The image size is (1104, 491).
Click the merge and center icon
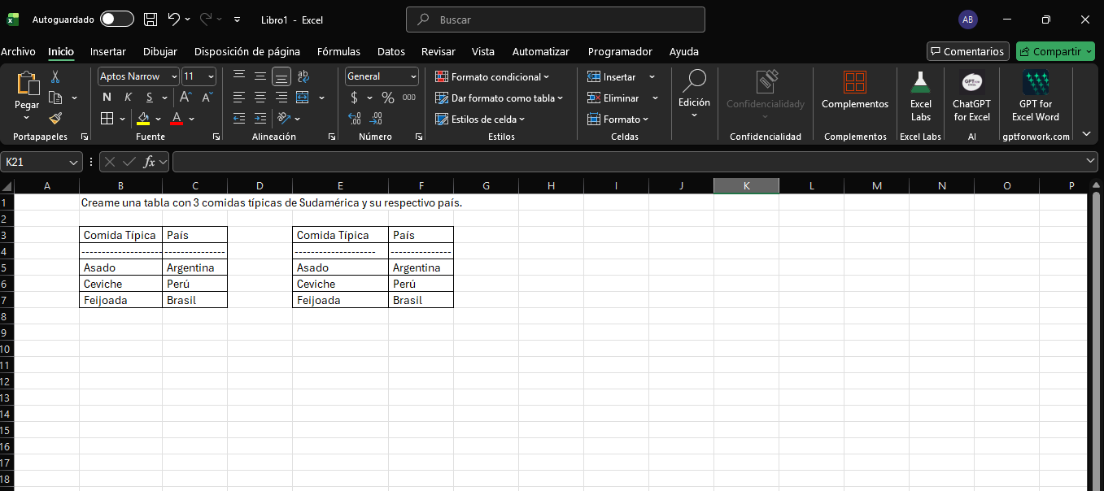point(303,98)
